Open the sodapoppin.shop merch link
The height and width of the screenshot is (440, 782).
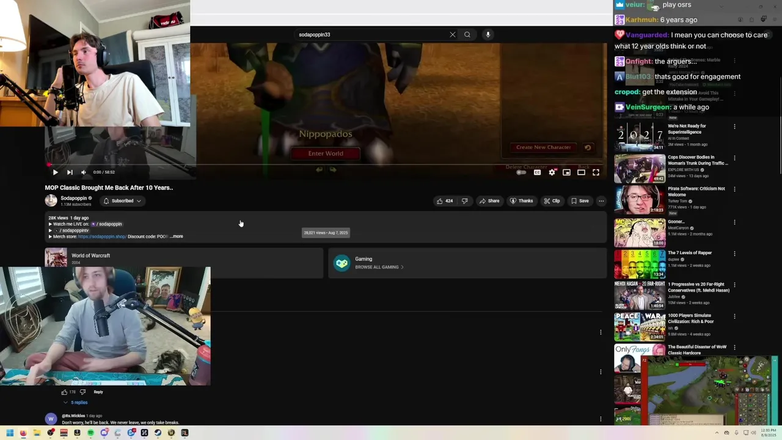click(102, 237)
